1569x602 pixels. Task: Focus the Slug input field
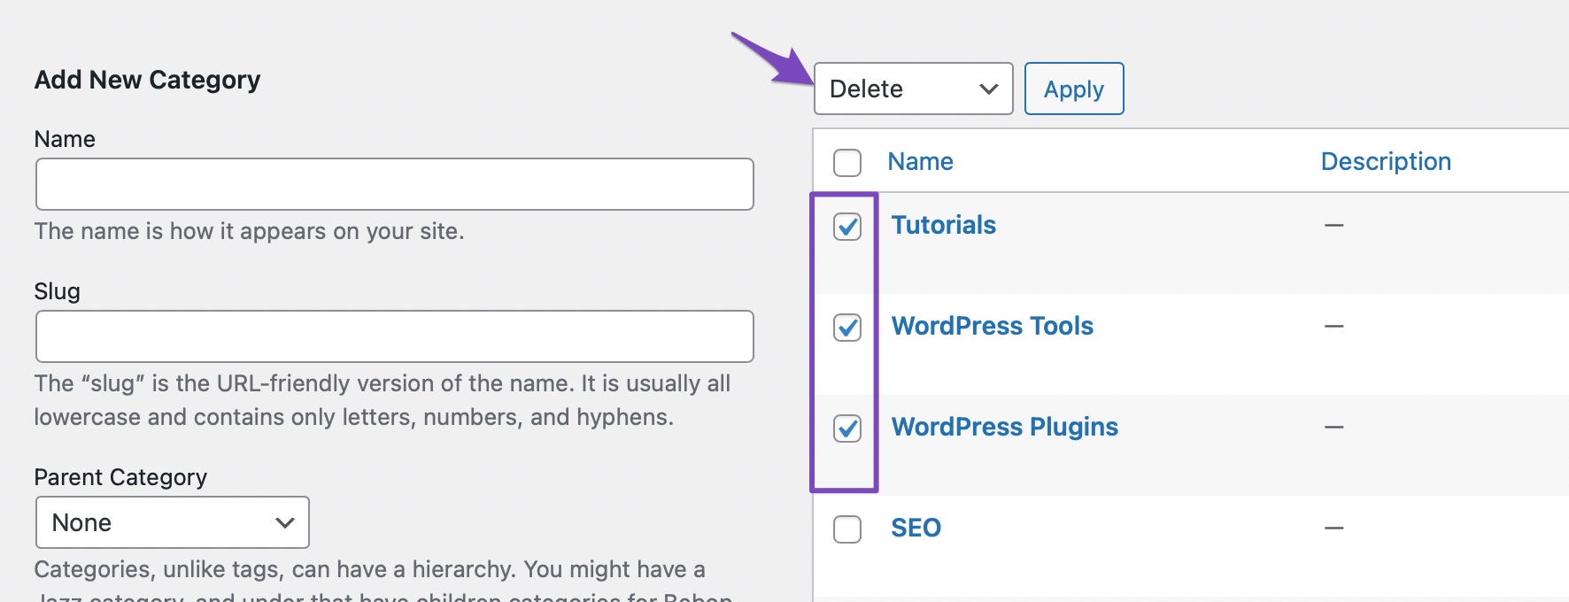point(395,336)
